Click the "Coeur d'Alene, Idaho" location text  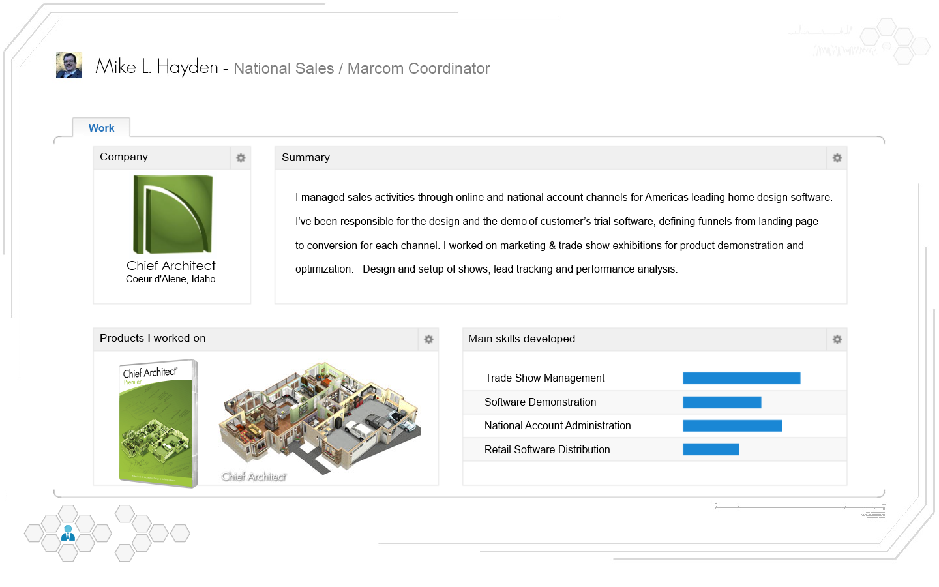coord(171,279)
